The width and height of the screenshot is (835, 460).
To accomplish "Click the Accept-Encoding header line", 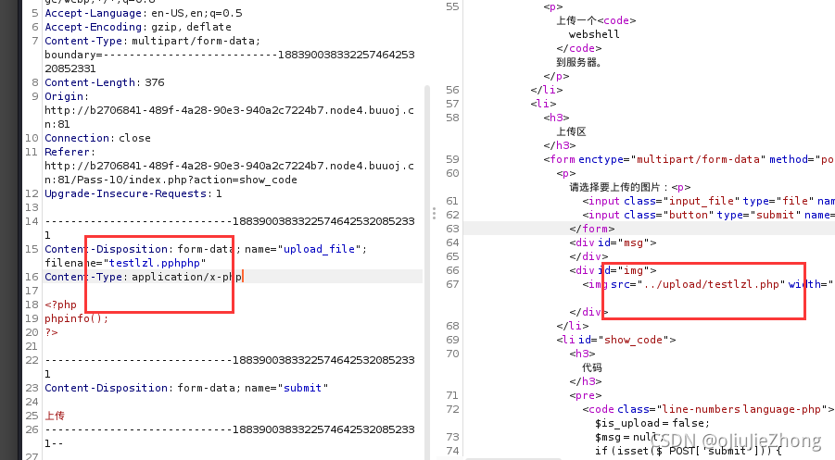I will coord(138,27).
